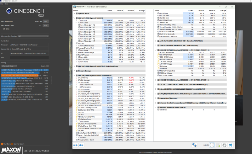
Task: Click the chip icon of Memory Timings section
Action: tap(77, 71)
